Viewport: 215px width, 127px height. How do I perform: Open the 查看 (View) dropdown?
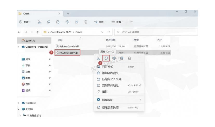[117, 22]
